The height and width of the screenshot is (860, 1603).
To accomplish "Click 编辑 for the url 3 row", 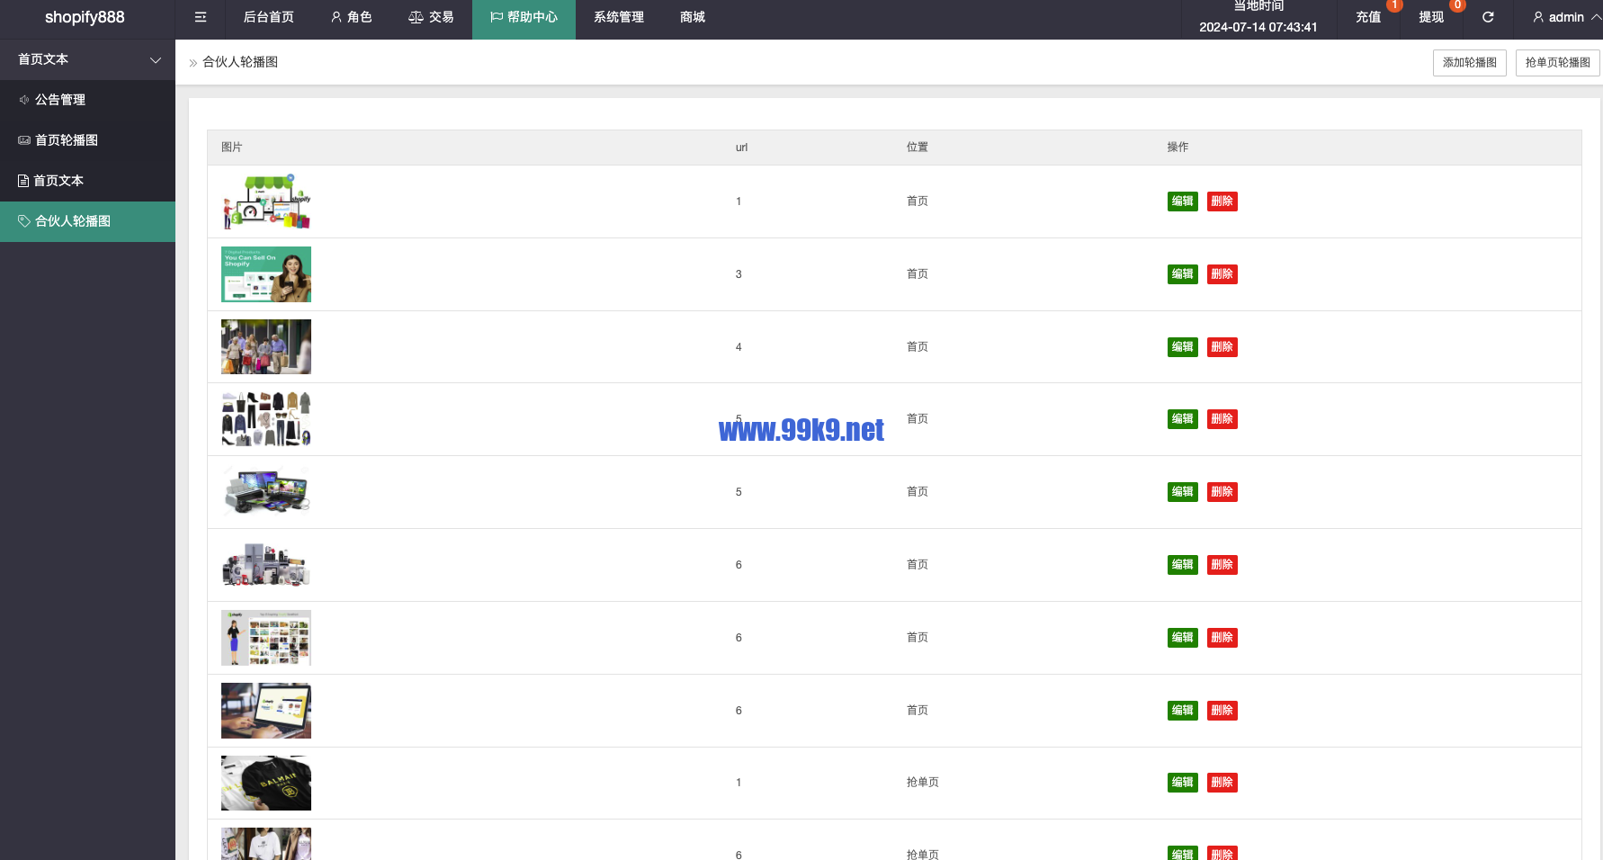I will click(x=1183, y=274).
